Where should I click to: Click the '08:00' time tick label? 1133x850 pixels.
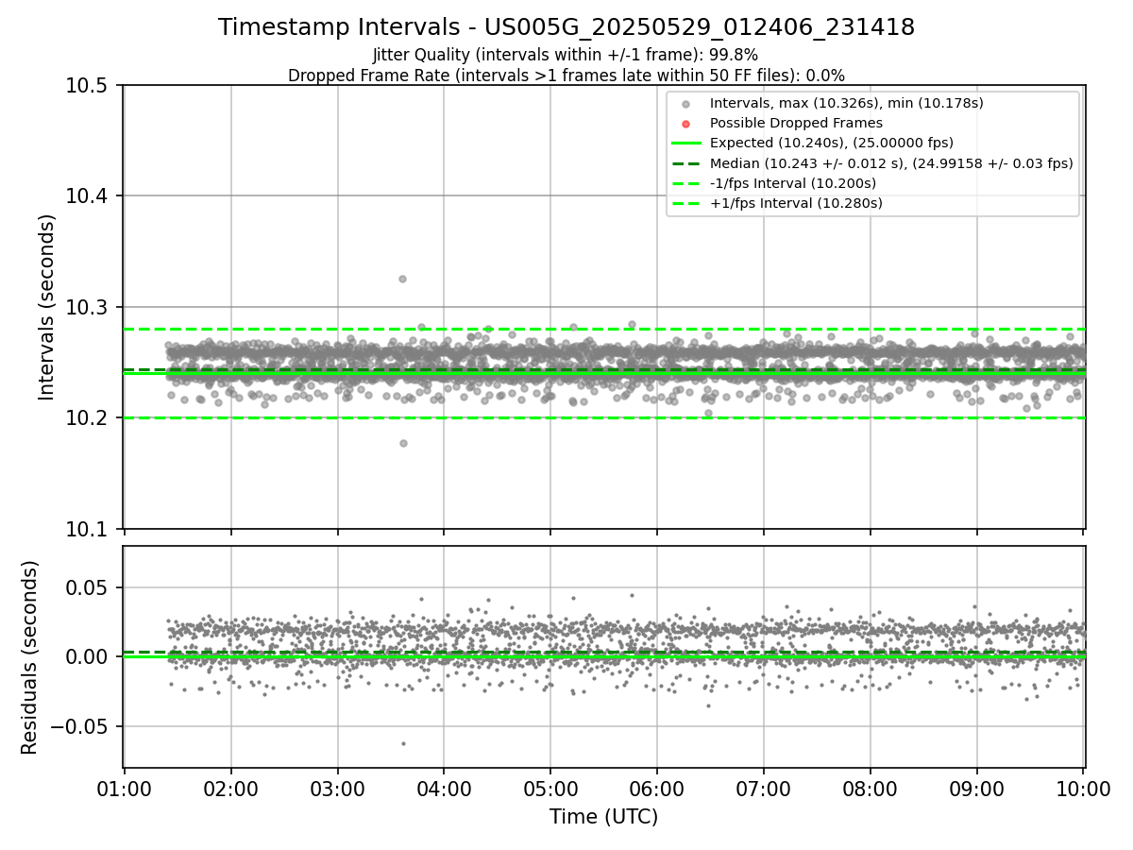[870, 788]
